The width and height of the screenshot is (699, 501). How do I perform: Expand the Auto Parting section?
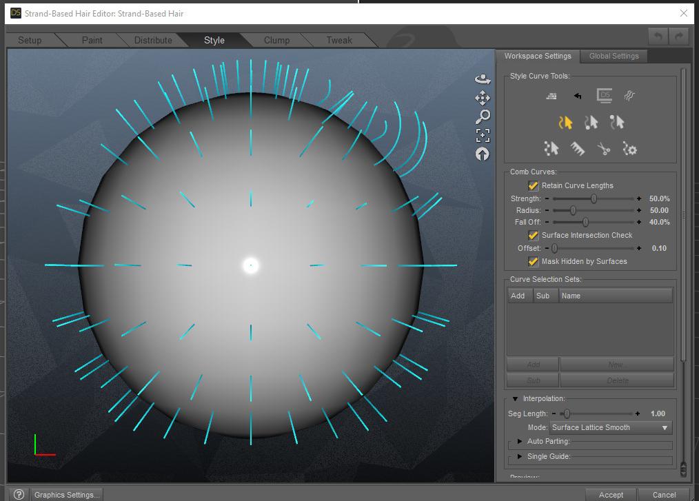(519, 441)
